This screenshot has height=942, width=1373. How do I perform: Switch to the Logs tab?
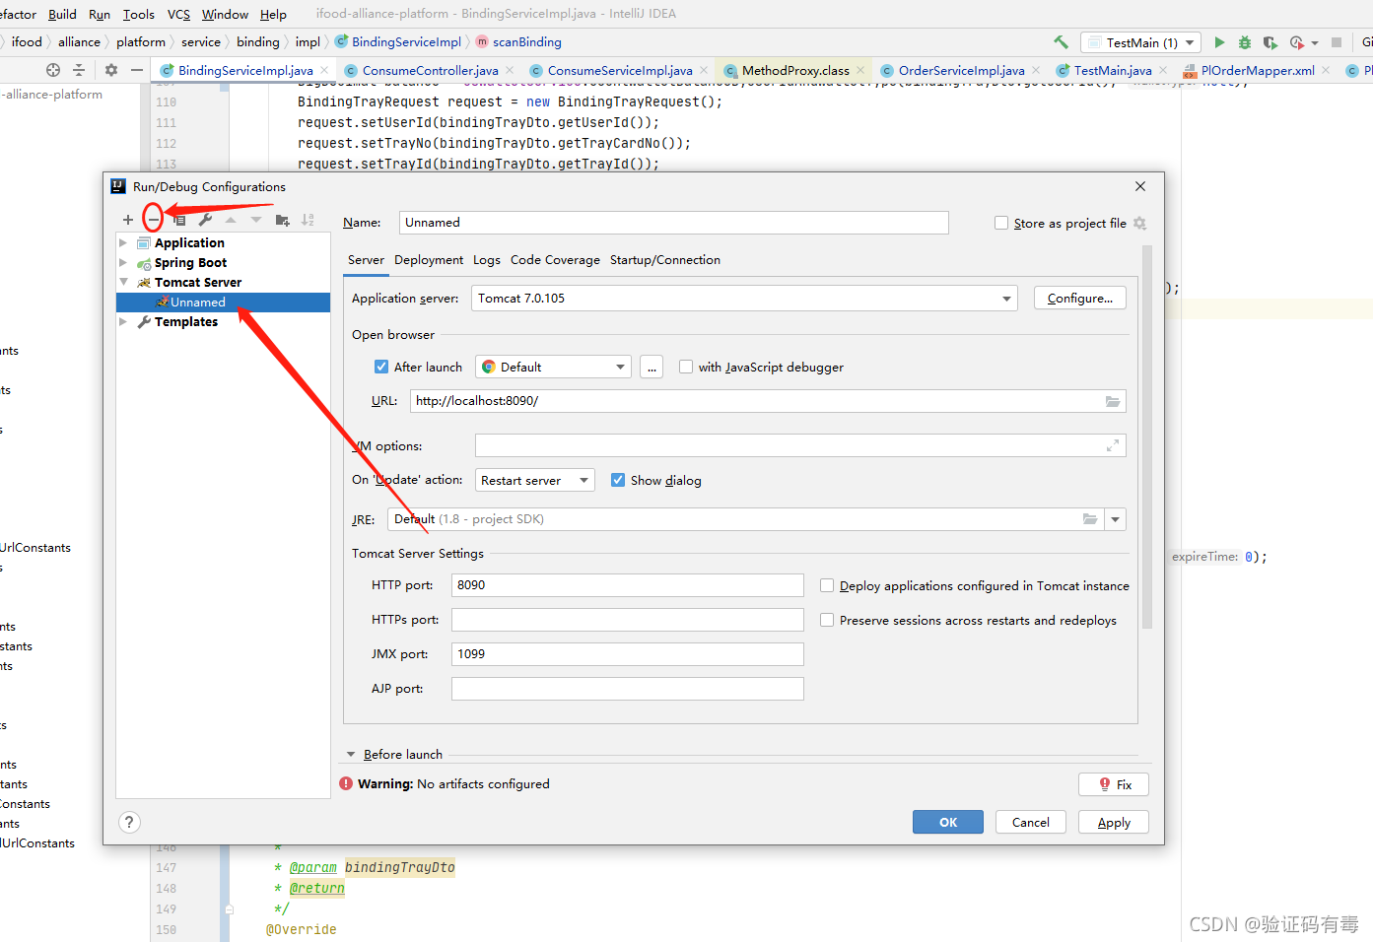(487, 260)
